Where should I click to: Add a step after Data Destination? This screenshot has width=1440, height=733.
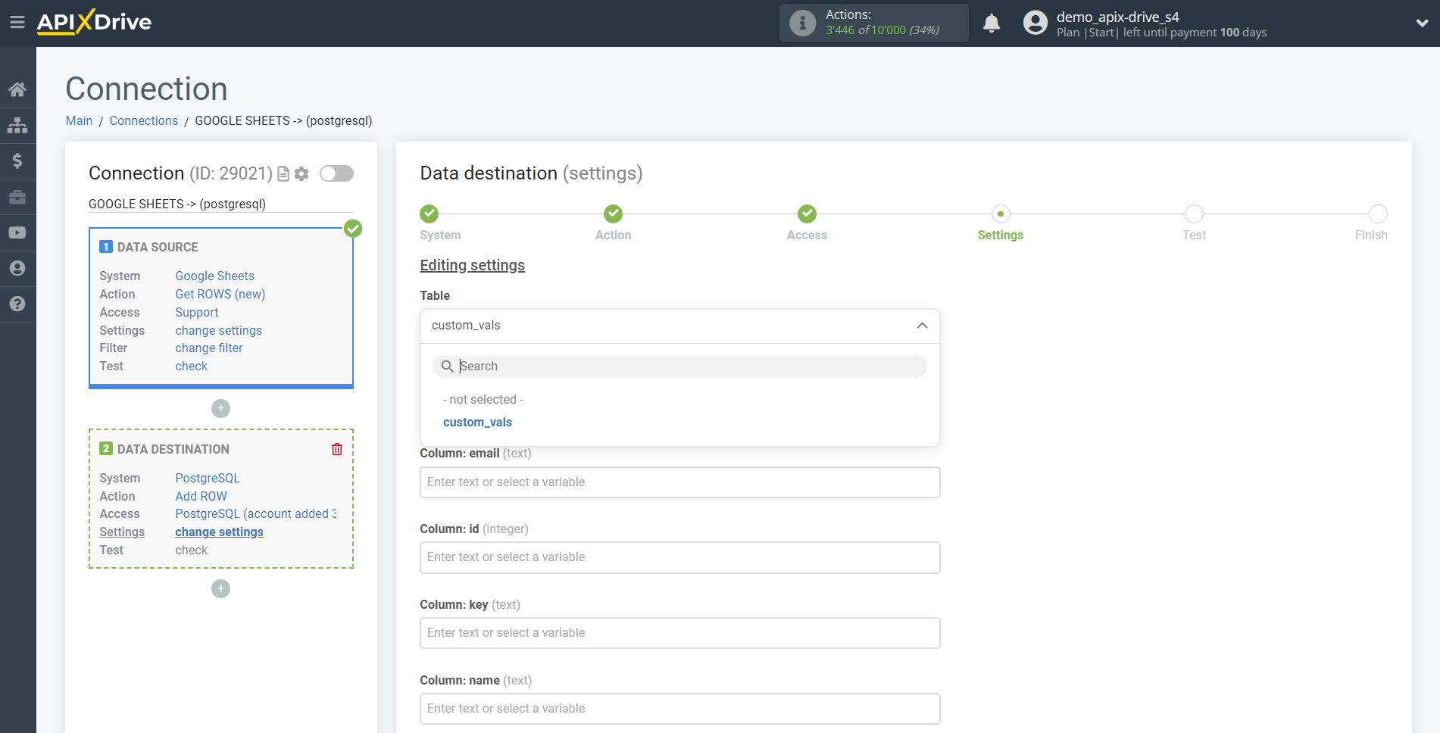click(x=220, y=588)
